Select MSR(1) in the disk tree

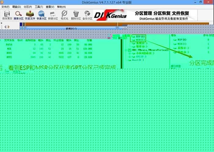coord(140,40)
